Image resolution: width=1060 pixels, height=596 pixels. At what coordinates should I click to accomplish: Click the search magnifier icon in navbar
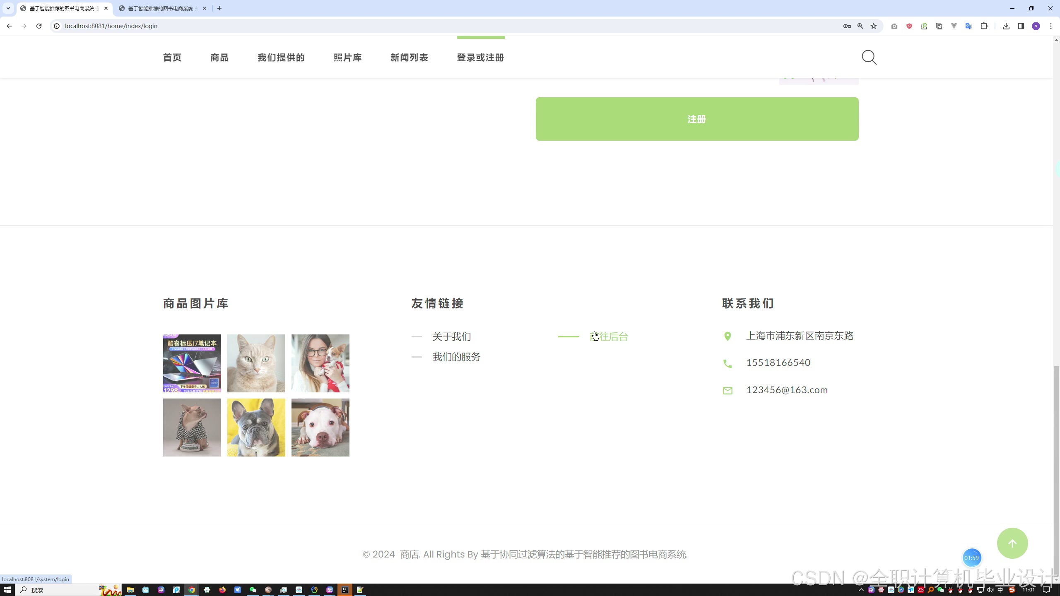[x=869, y=58]
